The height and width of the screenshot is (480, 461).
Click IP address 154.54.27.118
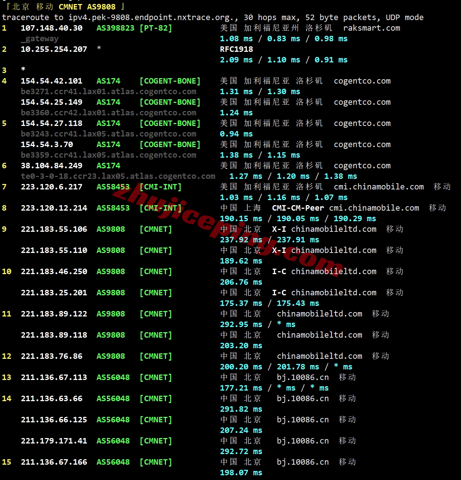52,123
